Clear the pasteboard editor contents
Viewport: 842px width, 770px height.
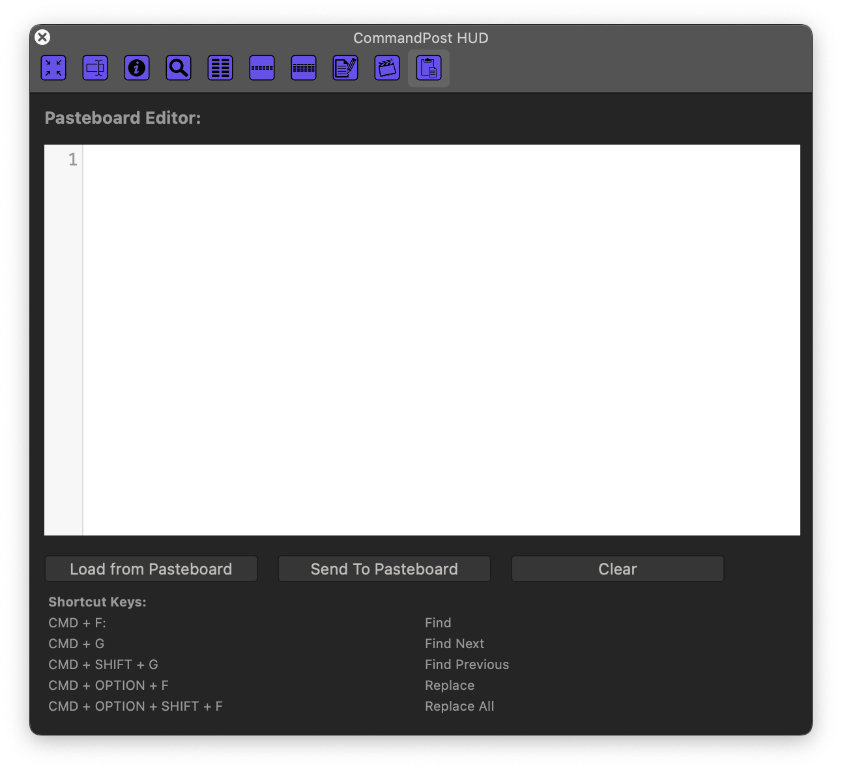pos(618,569)
